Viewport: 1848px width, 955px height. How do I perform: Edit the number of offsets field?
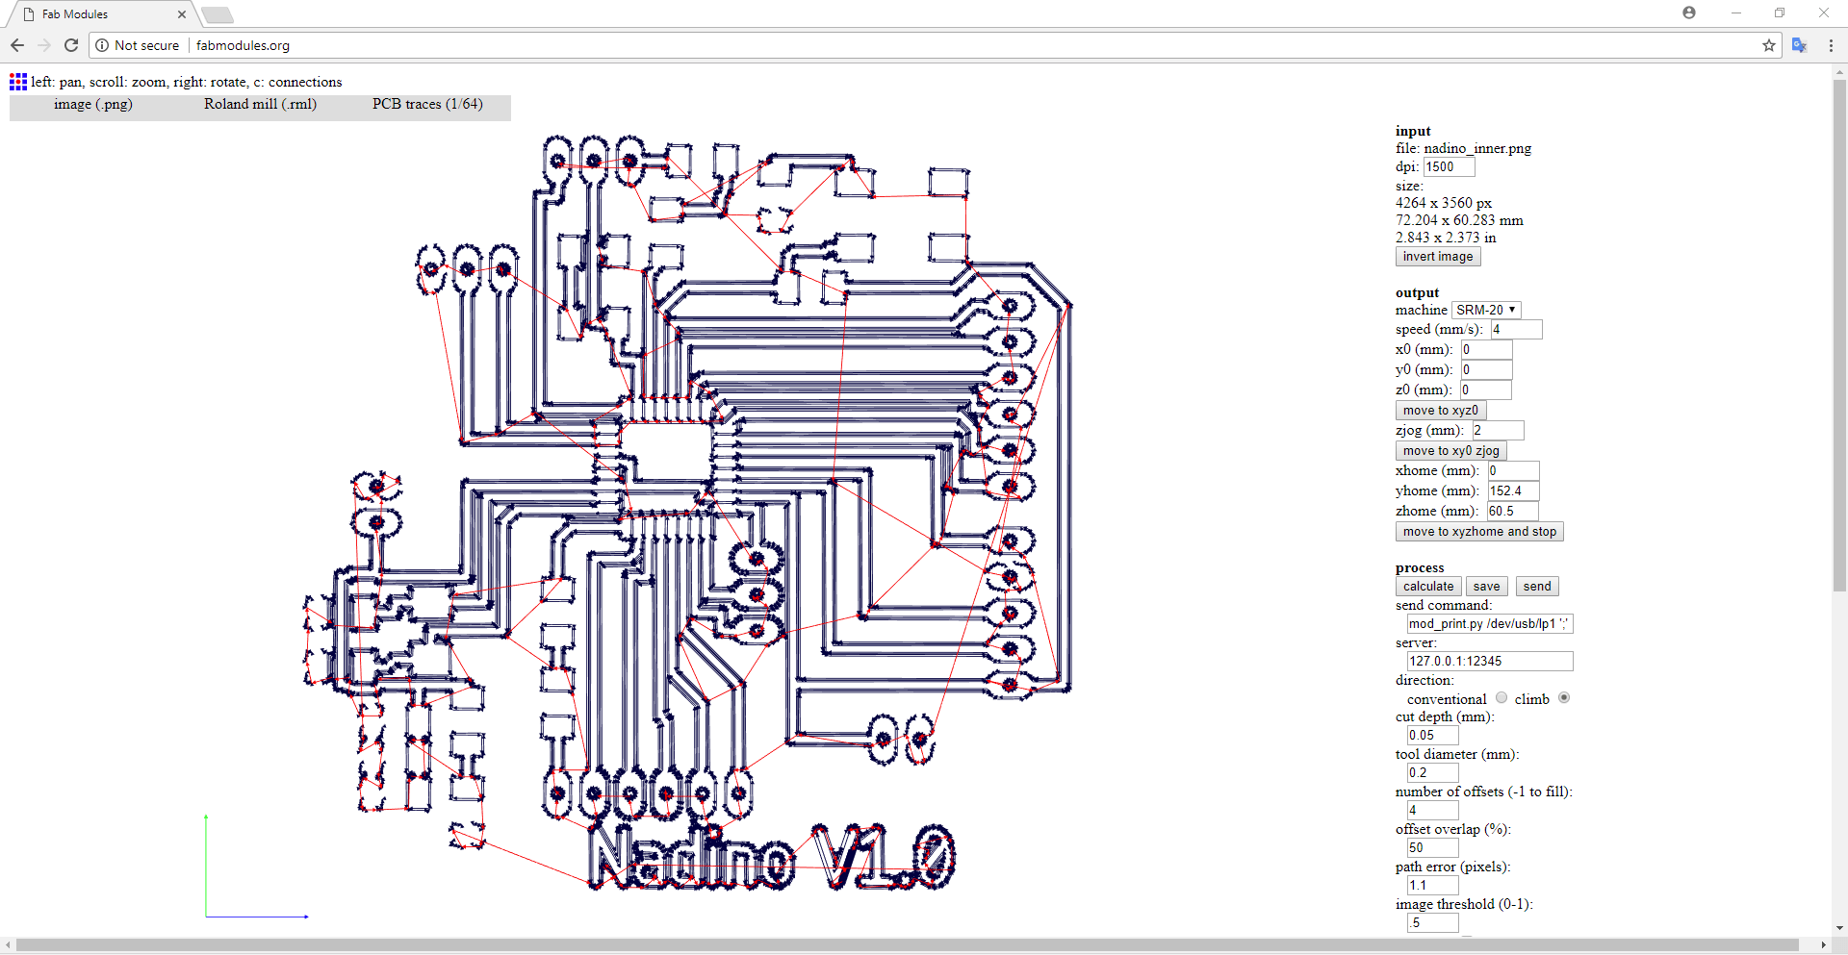point(1432,811)
